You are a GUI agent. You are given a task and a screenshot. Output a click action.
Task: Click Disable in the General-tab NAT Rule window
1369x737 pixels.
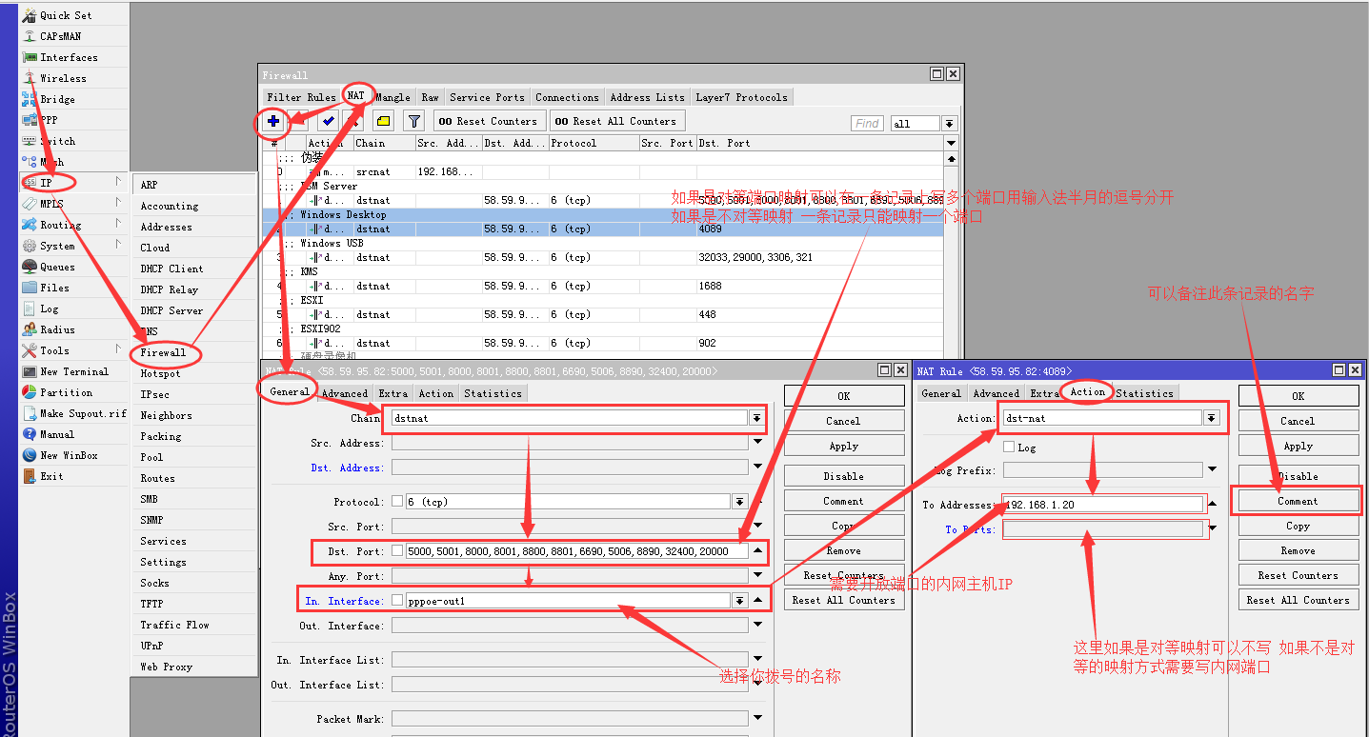coord(843,476)
